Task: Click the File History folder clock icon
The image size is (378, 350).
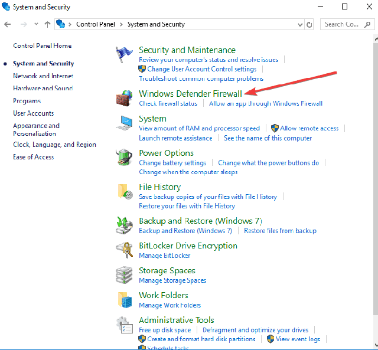Action: point(125,191)
